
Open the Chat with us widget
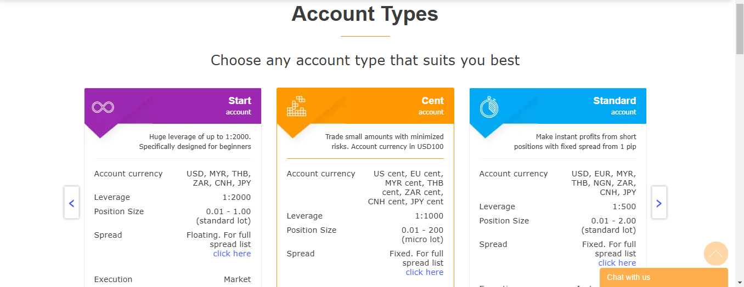[663, 277]
